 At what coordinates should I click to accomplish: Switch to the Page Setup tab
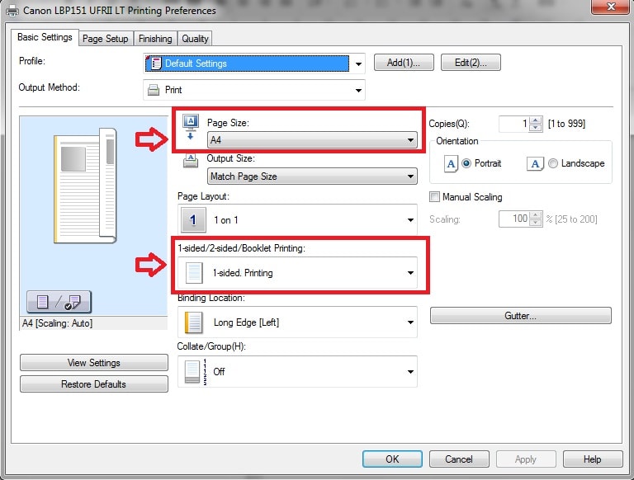pyautogui.click(x=105, y=39)
